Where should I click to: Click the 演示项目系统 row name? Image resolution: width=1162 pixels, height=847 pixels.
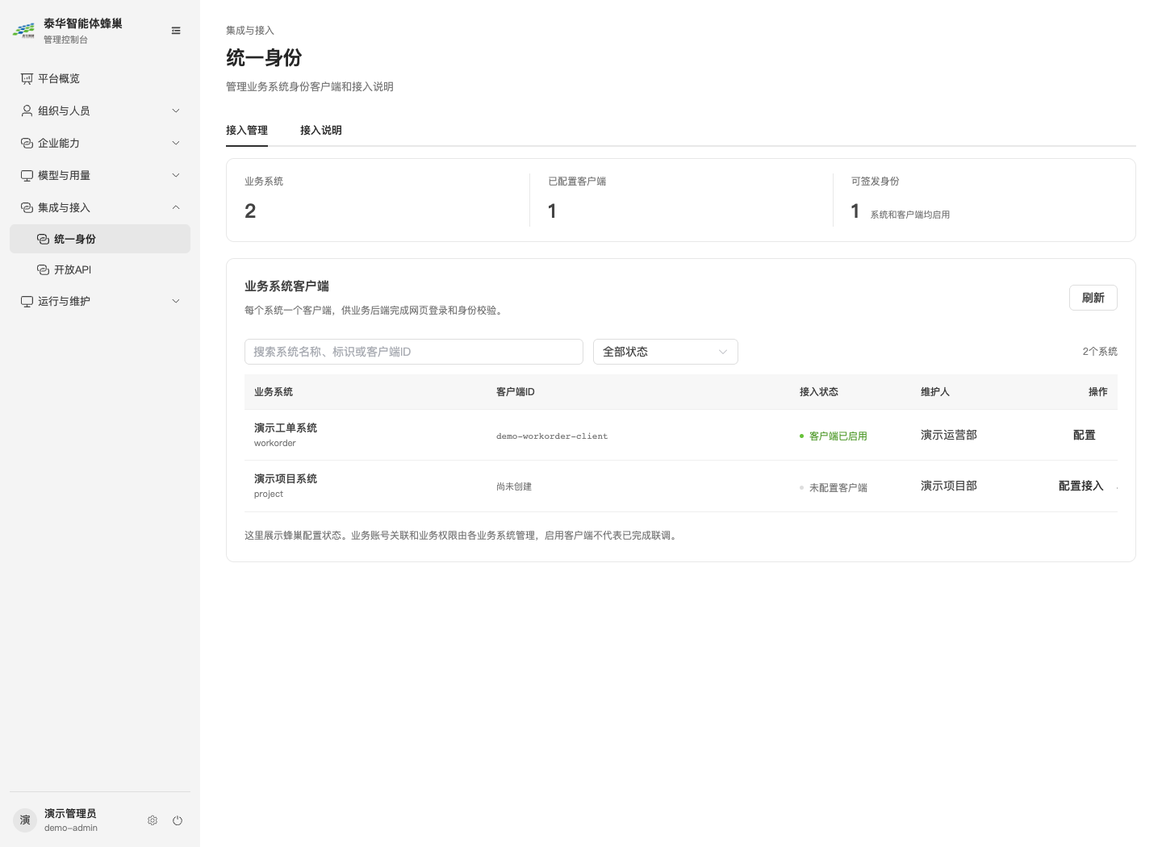pos(286,478)
